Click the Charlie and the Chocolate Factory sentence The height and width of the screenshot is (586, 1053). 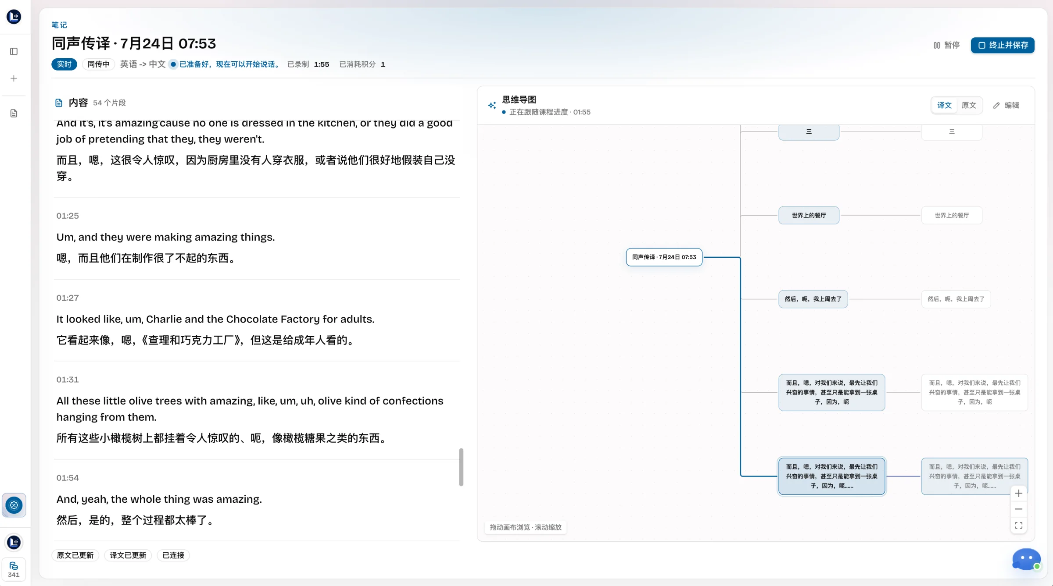[215, 319]
